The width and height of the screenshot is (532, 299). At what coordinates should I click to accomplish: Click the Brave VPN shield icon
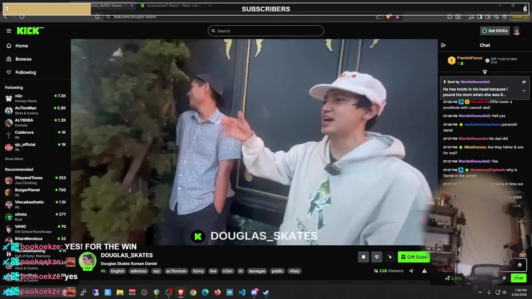tap(505, 17)
